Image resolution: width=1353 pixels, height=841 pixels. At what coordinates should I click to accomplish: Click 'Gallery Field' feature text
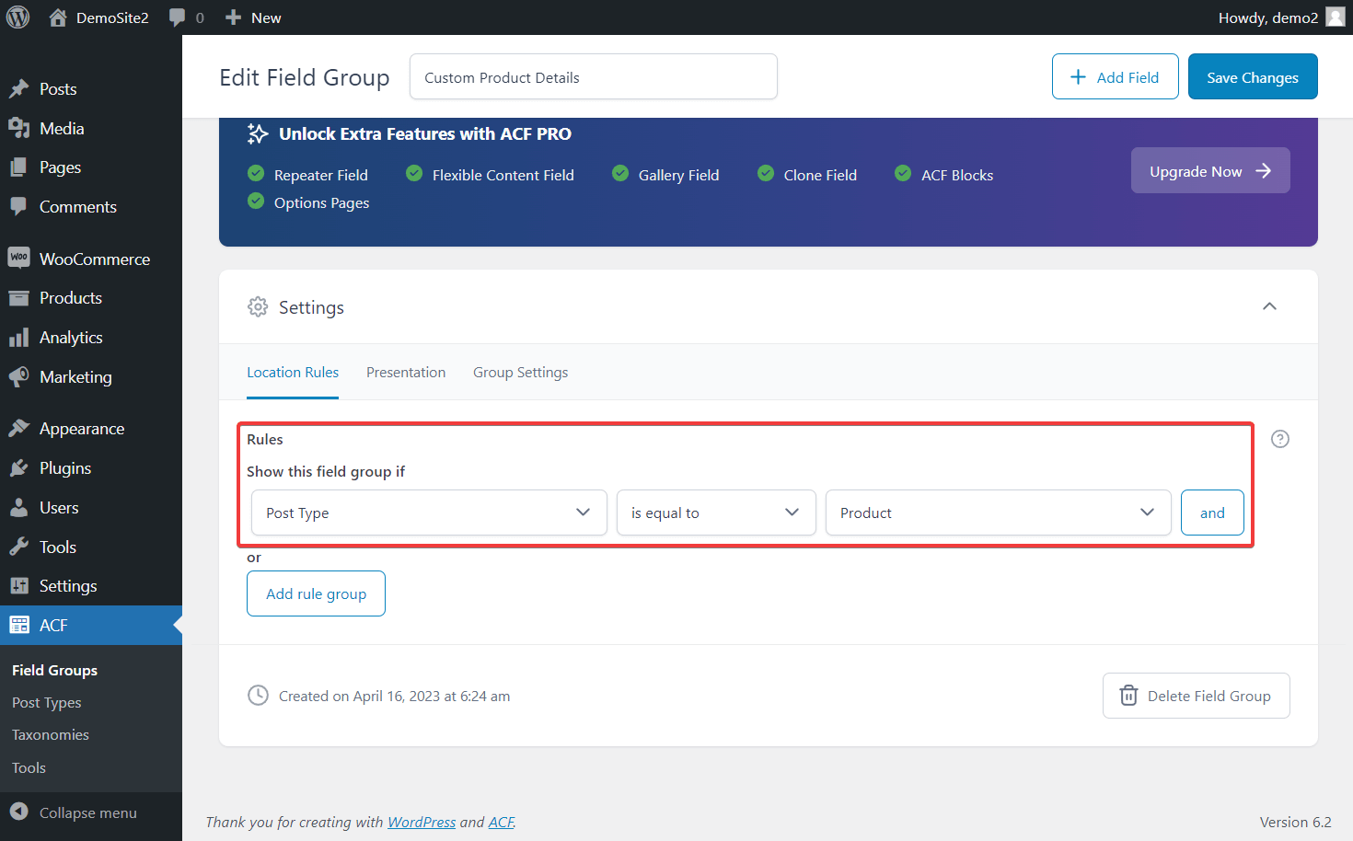coord(679,175)
